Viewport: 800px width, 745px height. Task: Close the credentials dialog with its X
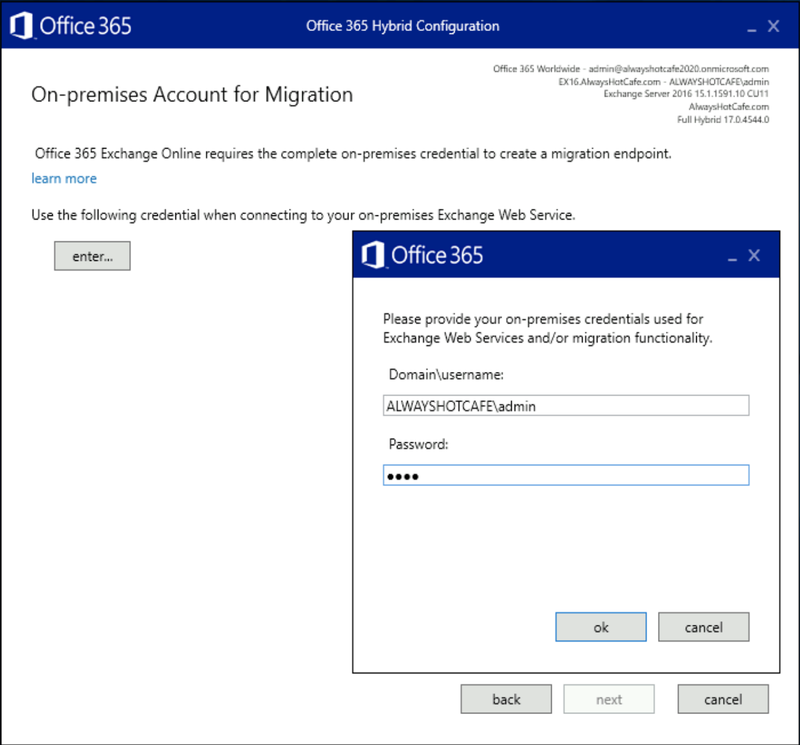click(754, 255)
